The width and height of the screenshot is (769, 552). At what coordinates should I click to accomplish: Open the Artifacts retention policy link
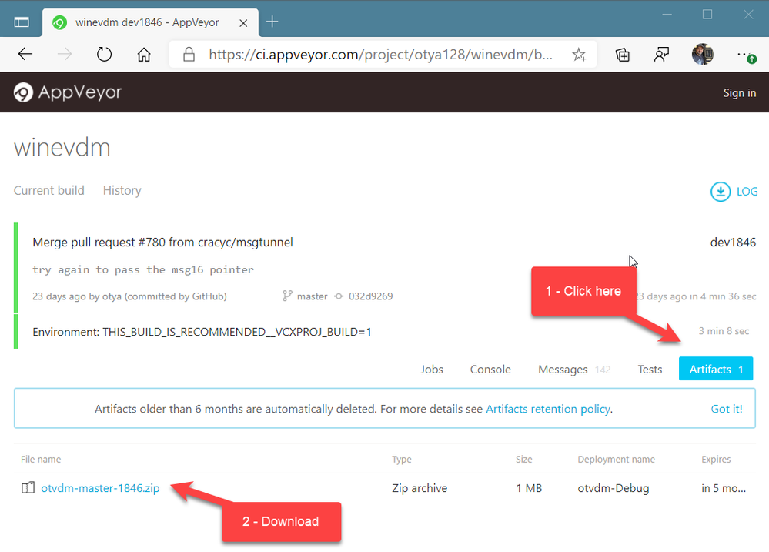tap(548, 409)
